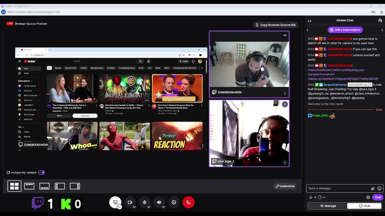Open the chat community users list

[380, 20]
